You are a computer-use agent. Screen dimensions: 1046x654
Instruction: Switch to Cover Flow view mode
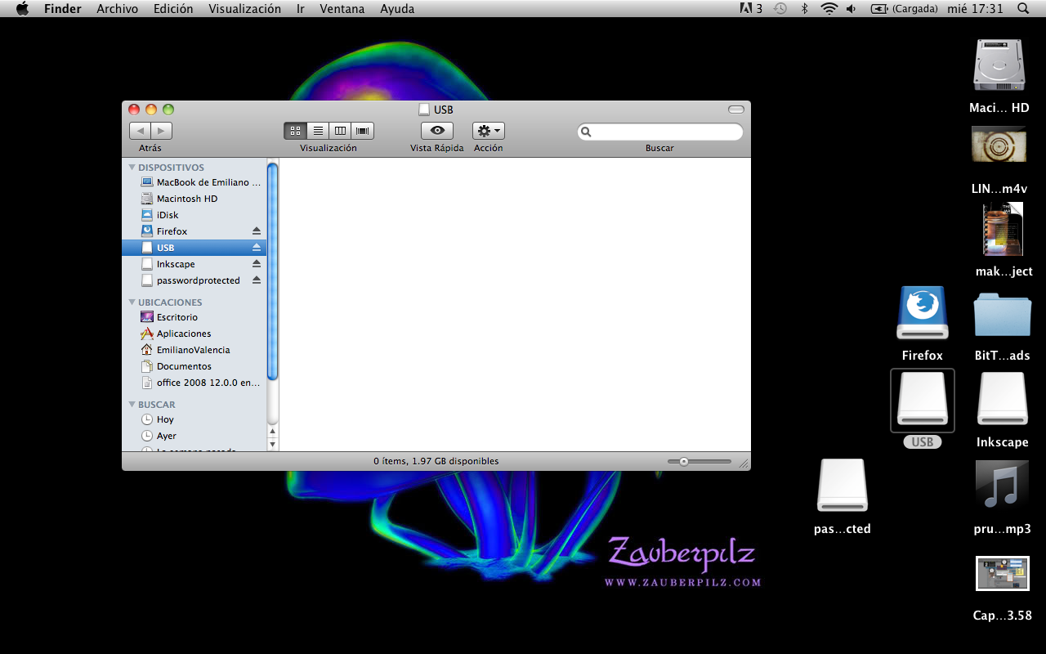pos(363,131)
